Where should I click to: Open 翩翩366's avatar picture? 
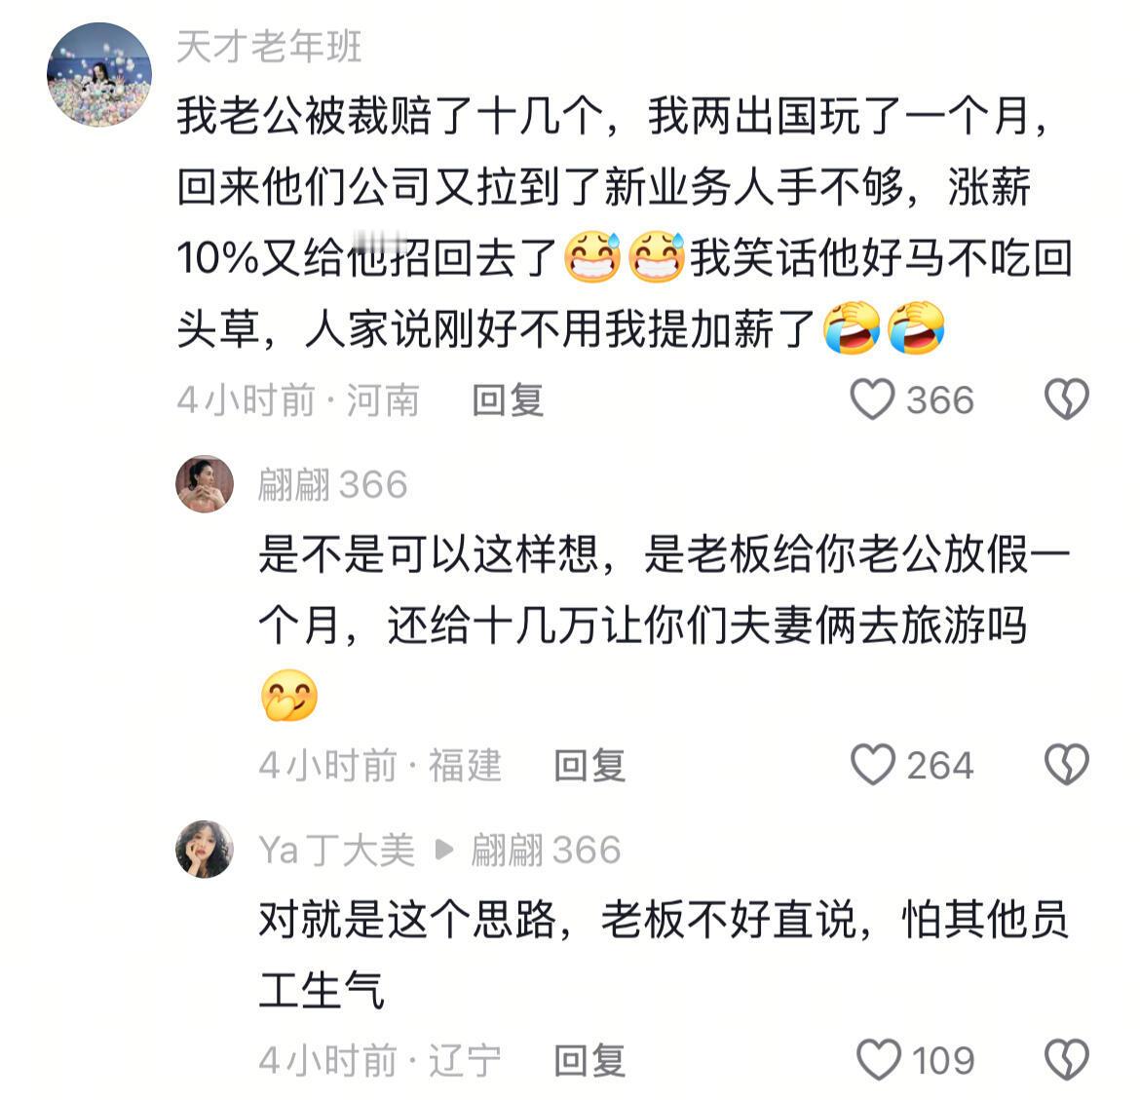pyautogui.click(x=205, y=484)
